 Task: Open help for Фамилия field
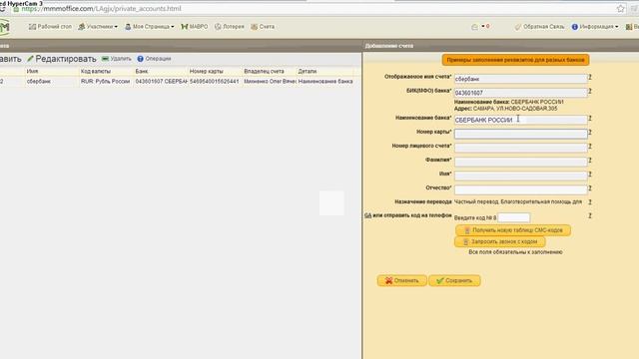[590, 161]
